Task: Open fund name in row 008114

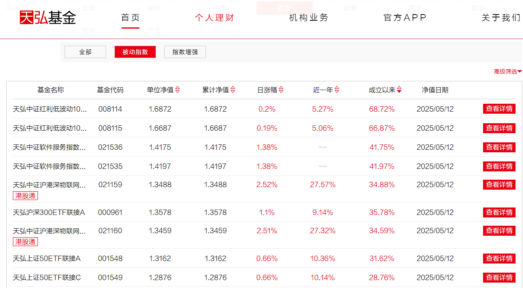Action: click(x=50, y=109)
